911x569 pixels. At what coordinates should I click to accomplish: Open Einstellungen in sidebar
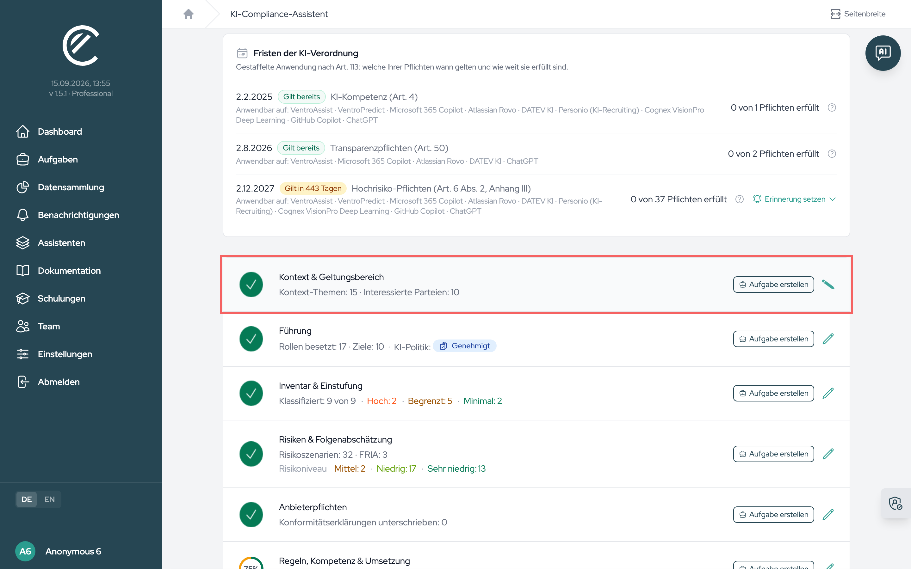coord(54,354)
